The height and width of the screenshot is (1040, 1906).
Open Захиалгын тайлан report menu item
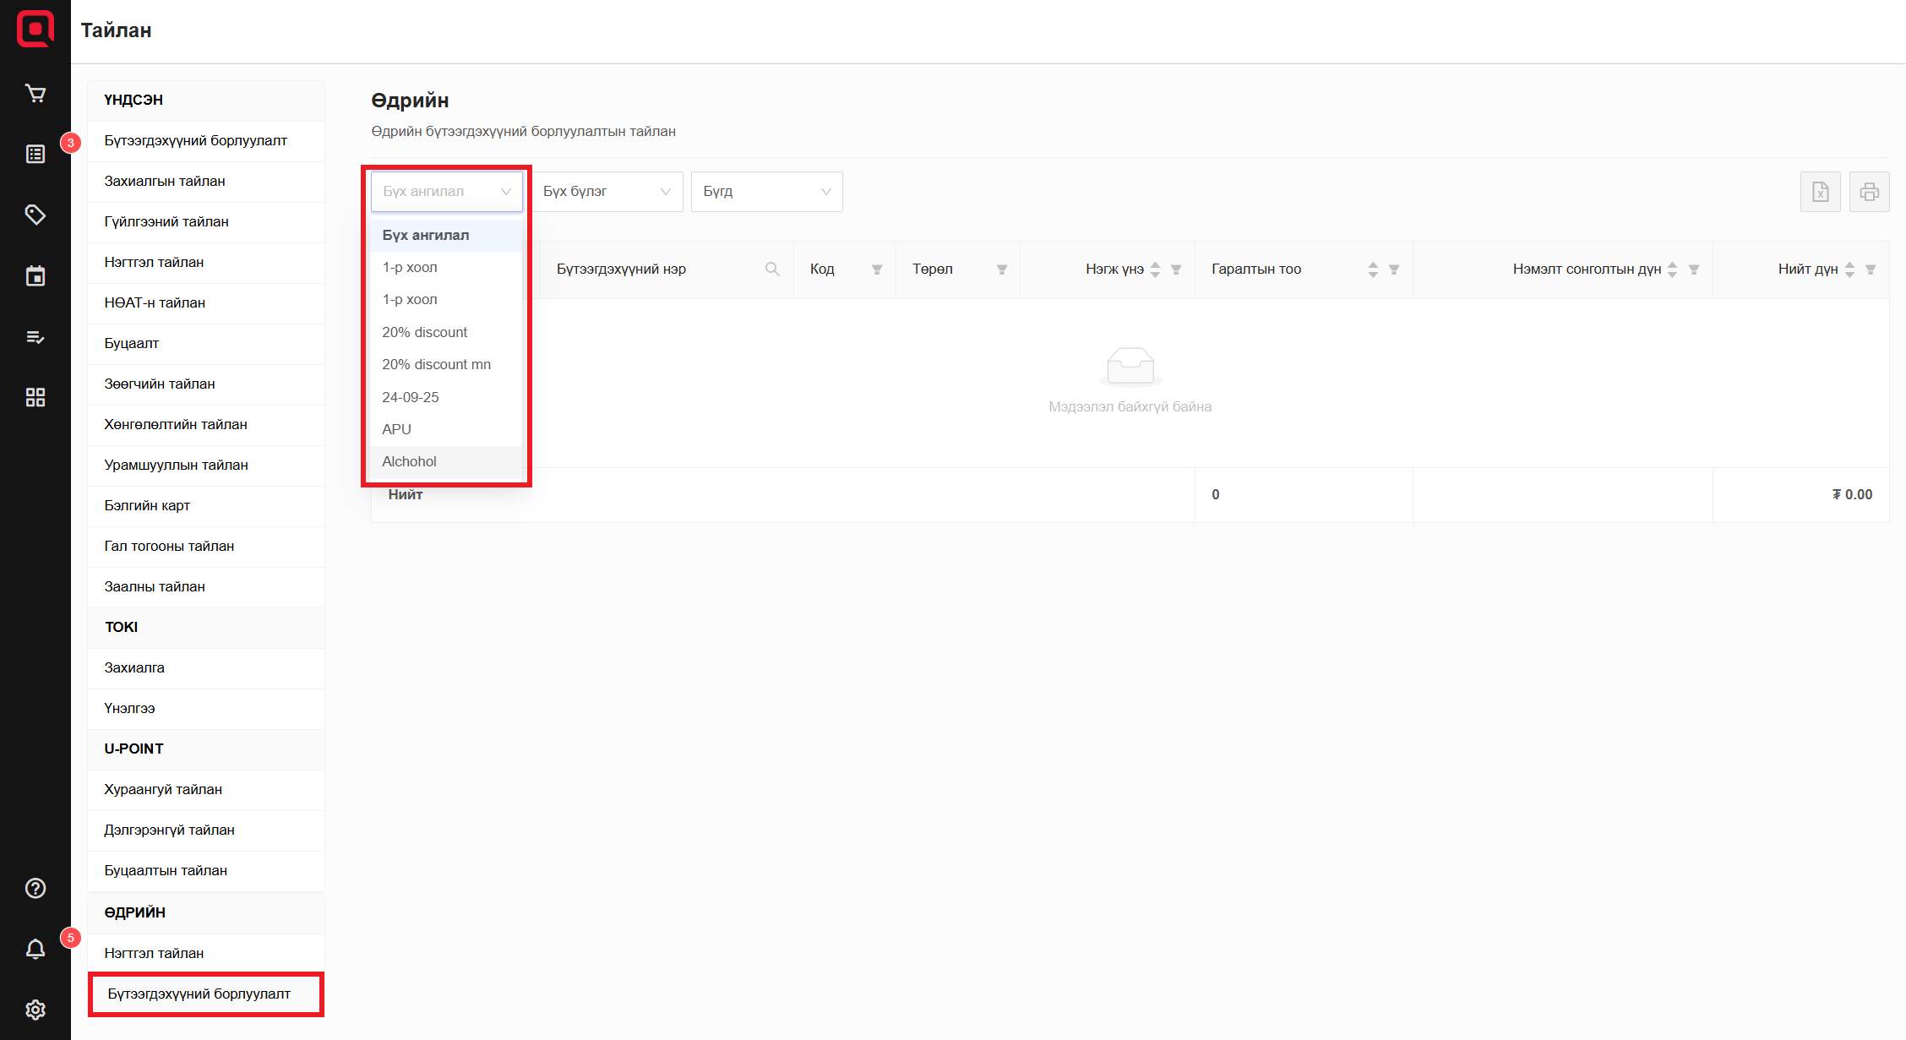click(x=165, y=181)
